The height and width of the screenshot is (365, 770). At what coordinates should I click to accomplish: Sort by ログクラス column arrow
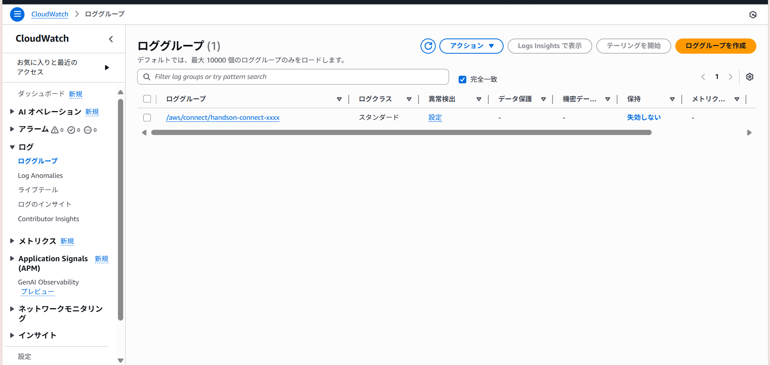tap(409, 99)
